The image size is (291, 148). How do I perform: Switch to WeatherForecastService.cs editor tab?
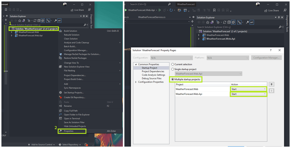[x=152, y=17]
